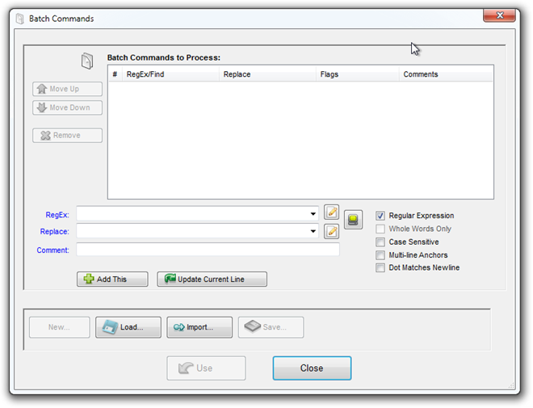Click the Remove button
This screenshot has height=408, width=533.
tap(67, 135)
